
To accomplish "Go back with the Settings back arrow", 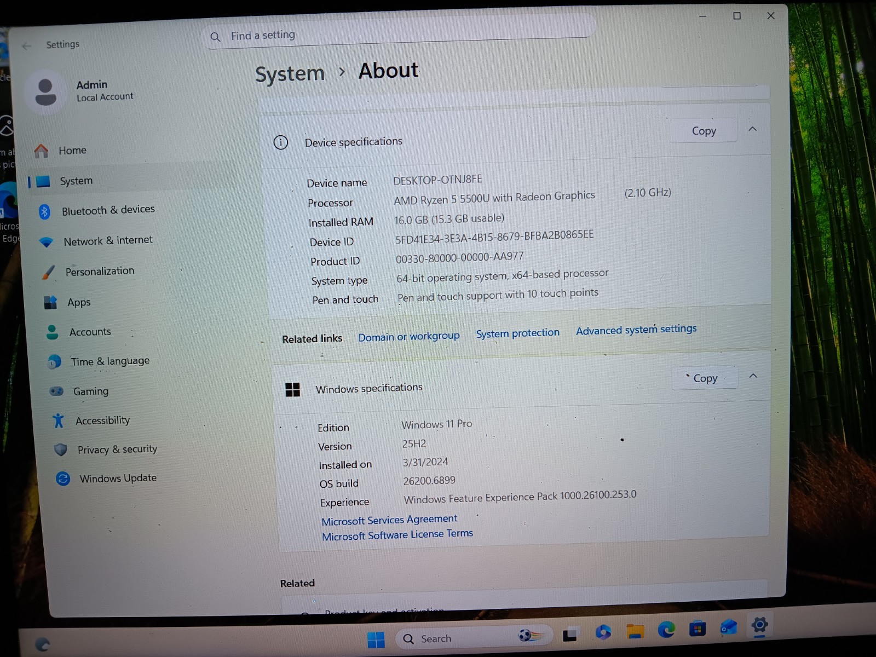I will click(x=26, y=46).
